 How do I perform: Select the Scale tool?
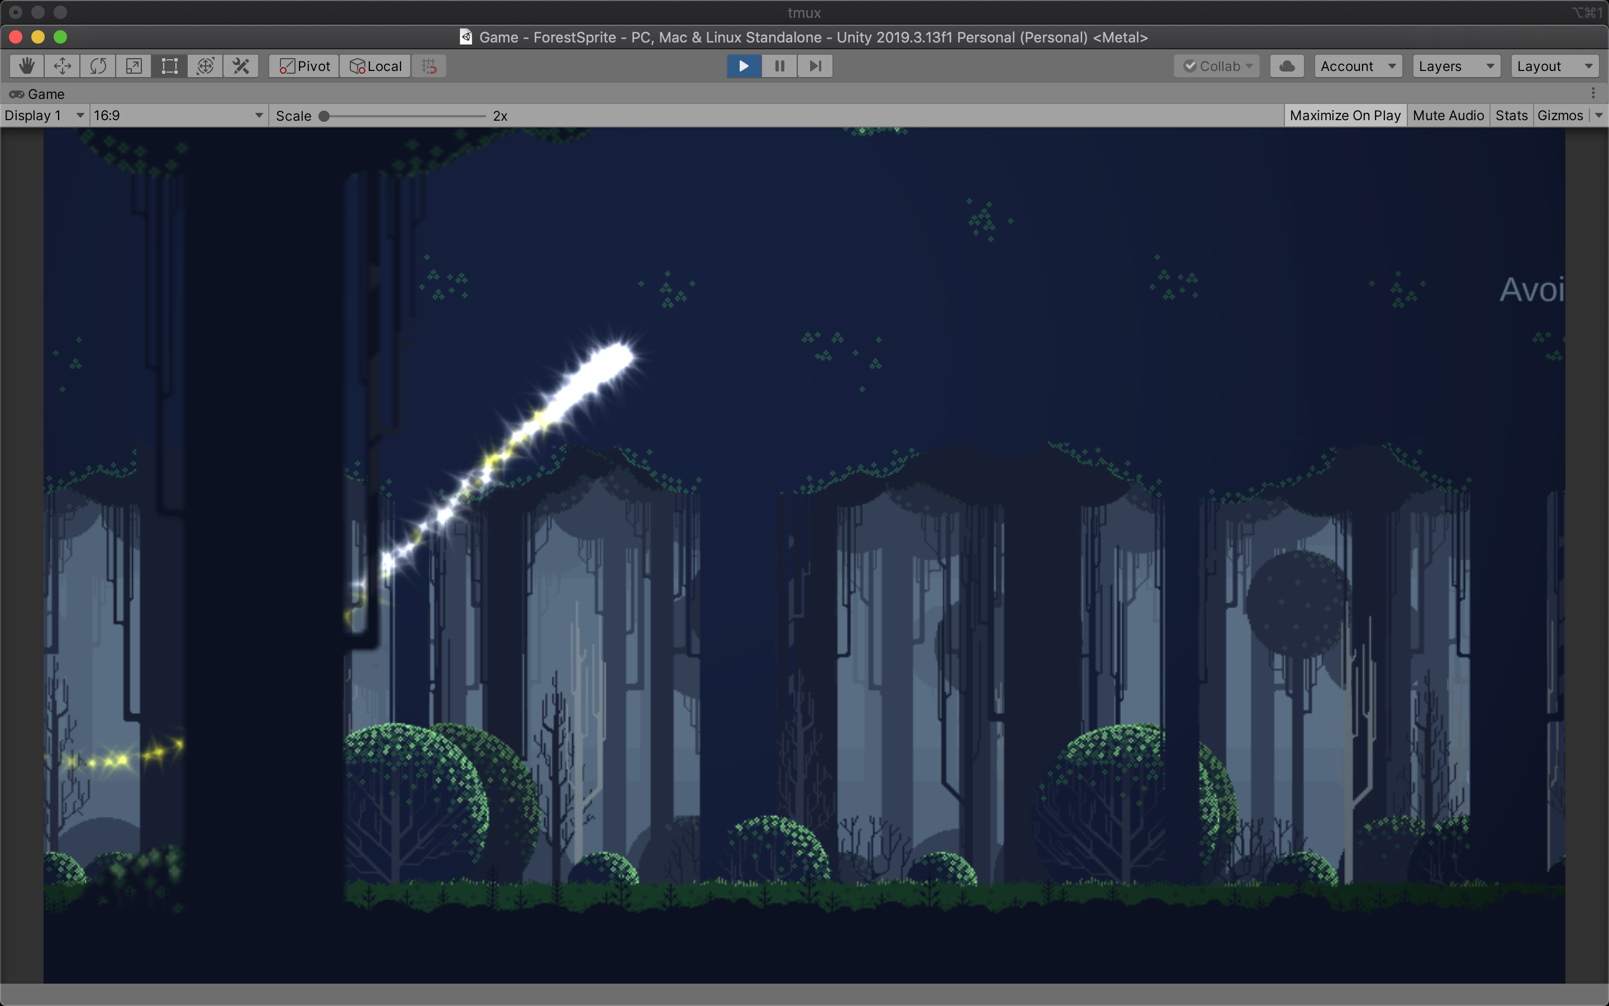134,66
